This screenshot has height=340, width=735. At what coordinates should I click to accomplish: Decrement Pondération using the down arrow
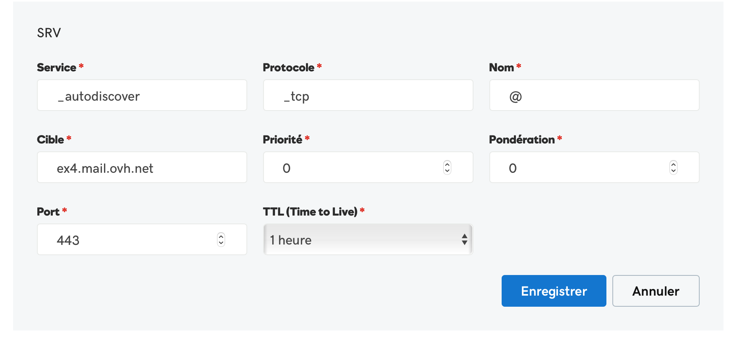click(673, 171)
